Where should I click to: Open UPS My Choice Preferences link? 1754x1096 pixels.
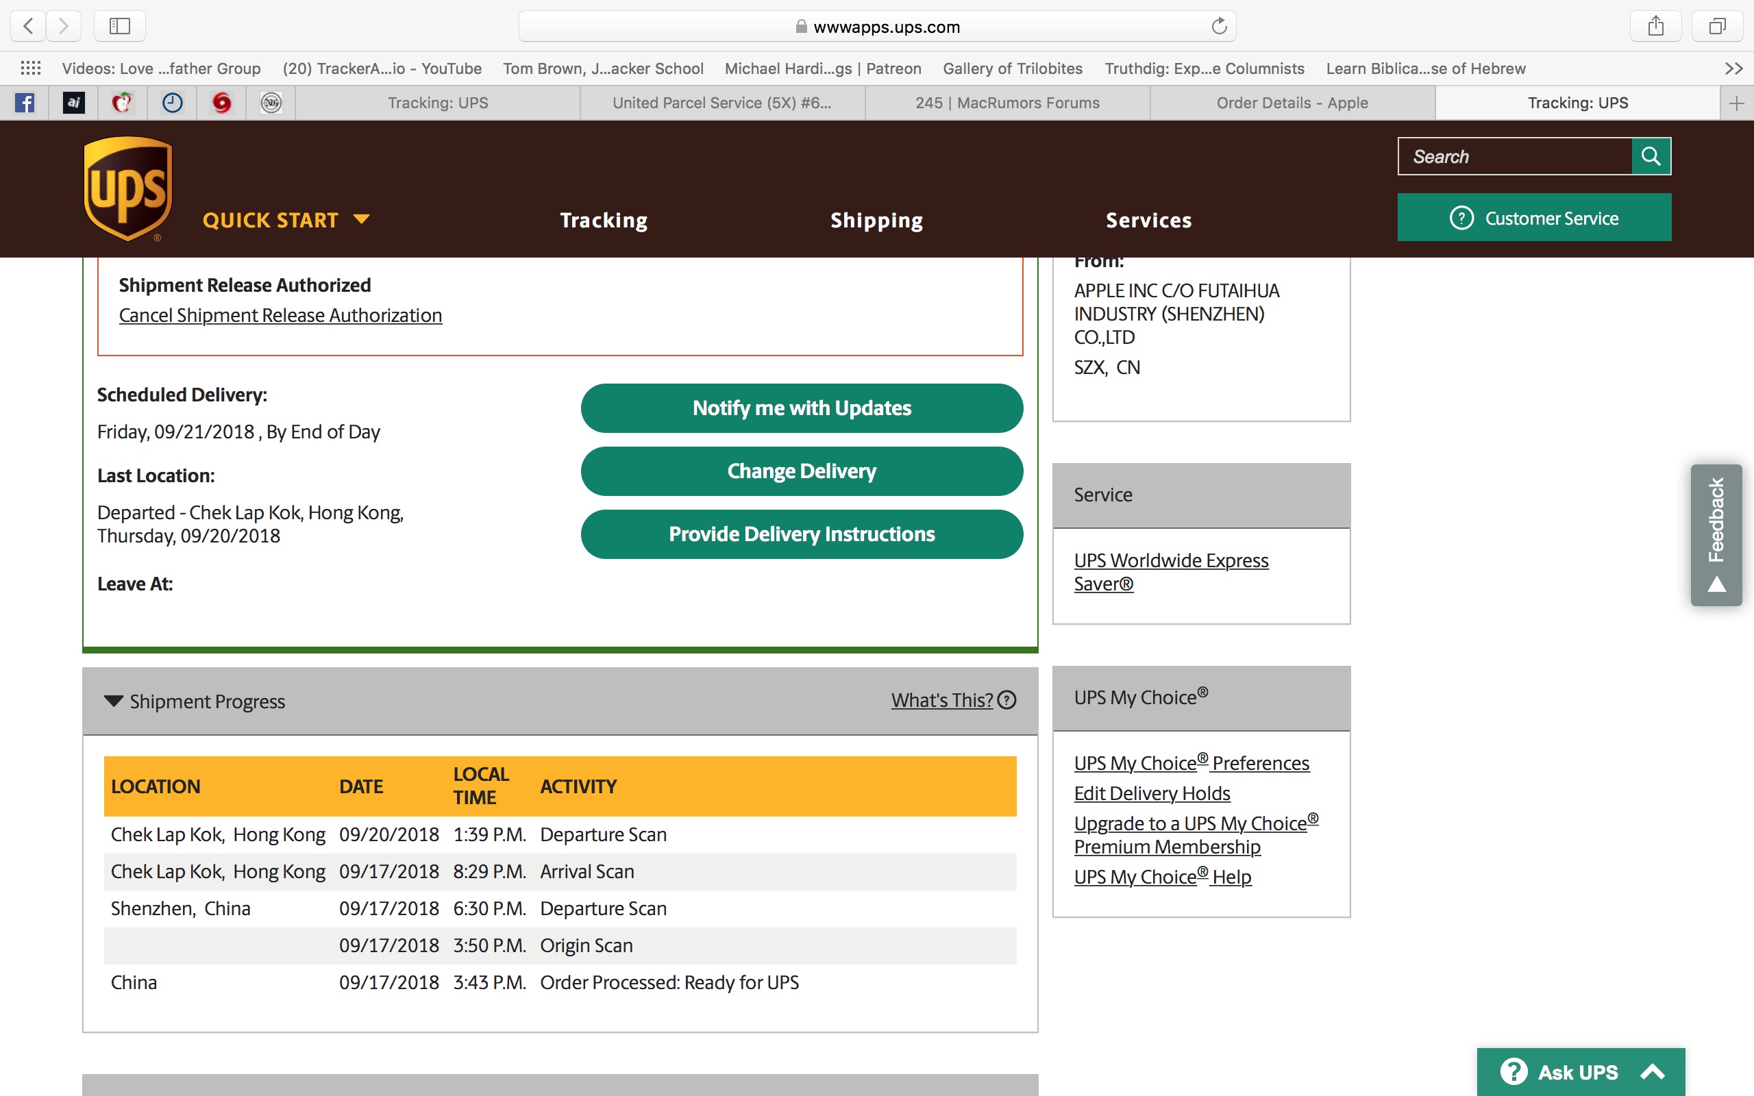pos(1191,762)
